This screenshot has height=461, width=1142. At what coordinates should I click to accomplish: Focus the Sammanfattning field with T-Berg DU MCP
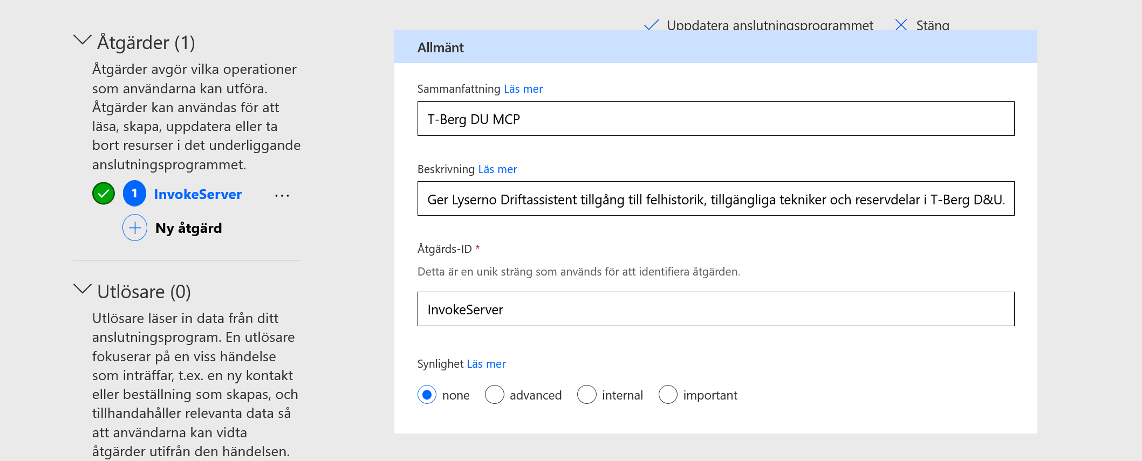(716, 119)
